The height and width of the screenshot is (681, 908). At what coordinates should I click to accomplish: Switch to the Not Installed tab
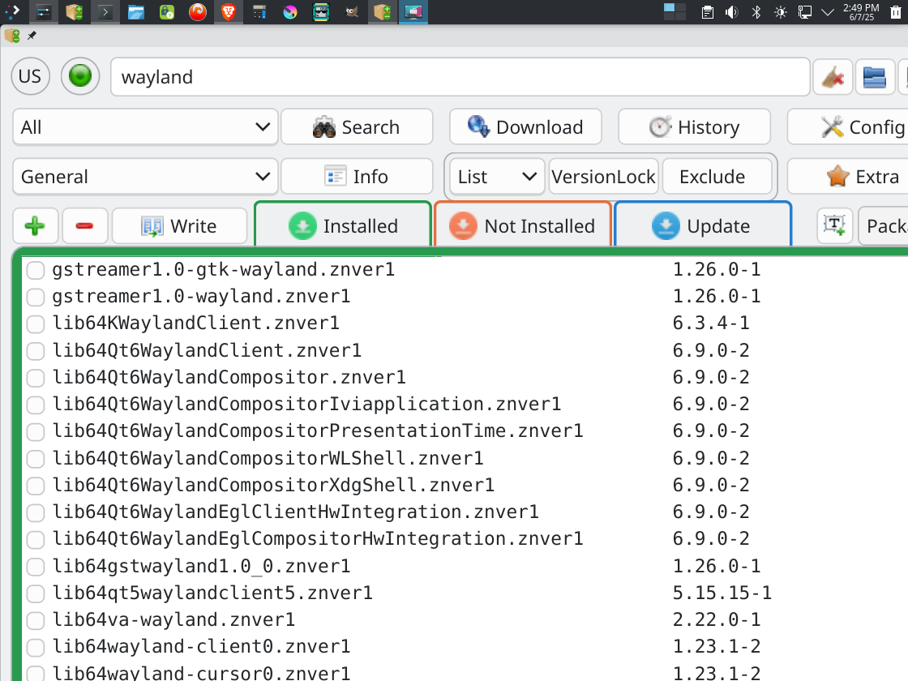point(523,226)
